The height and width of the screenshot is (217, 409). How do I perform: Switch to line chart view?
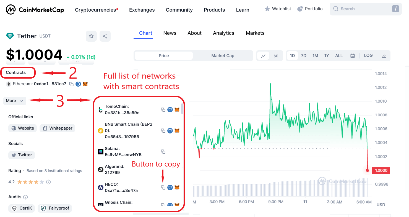263,56
